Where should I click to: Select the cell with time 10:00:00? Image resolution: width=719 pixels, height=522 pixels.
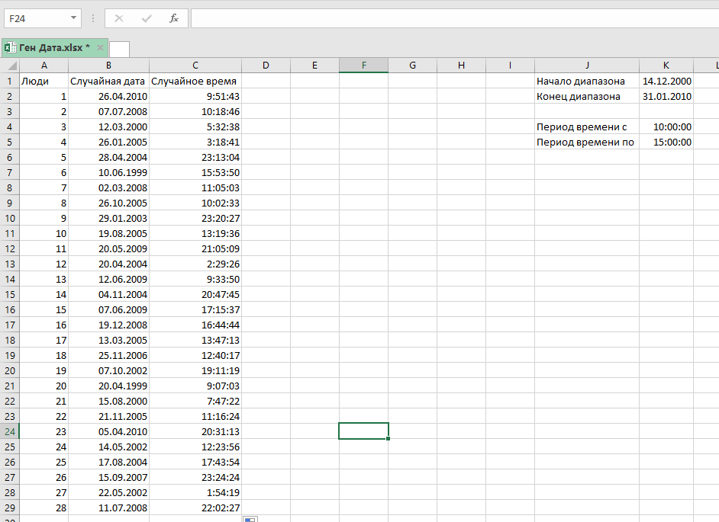(666, 126)
